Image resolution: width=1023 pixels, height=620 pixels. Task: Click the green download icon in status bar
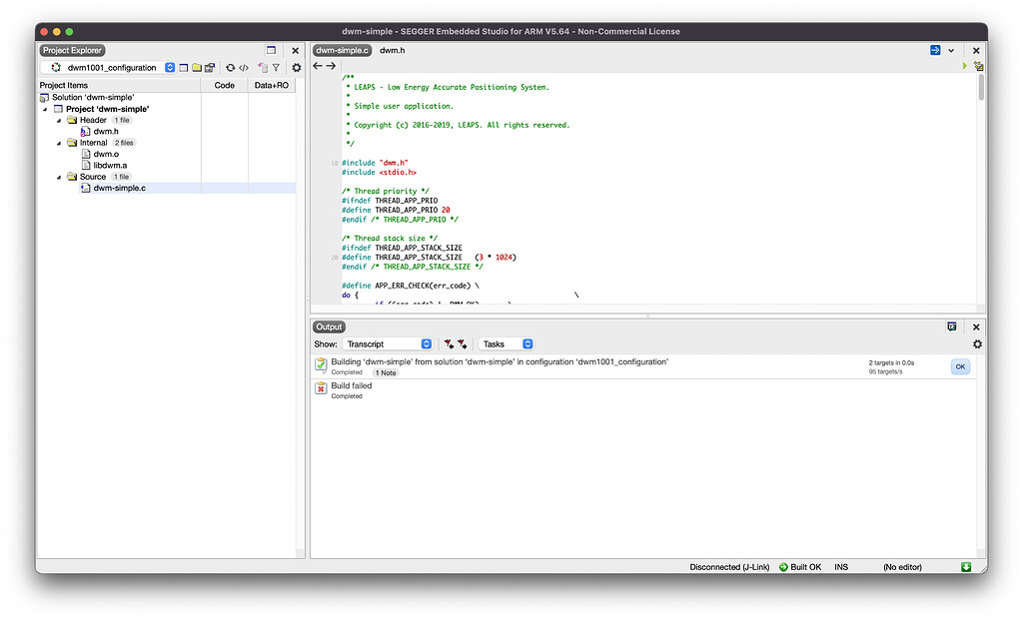click(x=966, y=567)
